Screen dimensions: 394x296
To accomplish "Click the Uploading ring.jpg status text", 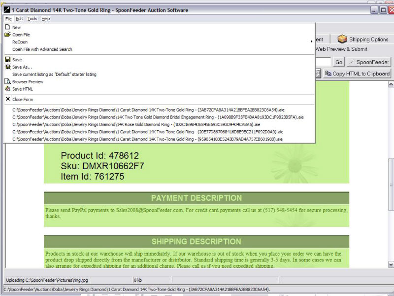I will point(47,280).
